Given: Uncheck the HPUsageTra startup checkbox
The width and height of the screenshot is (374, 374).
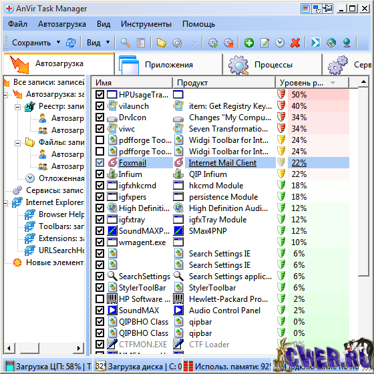Looking at the screenshot, I should click(100, 94).
